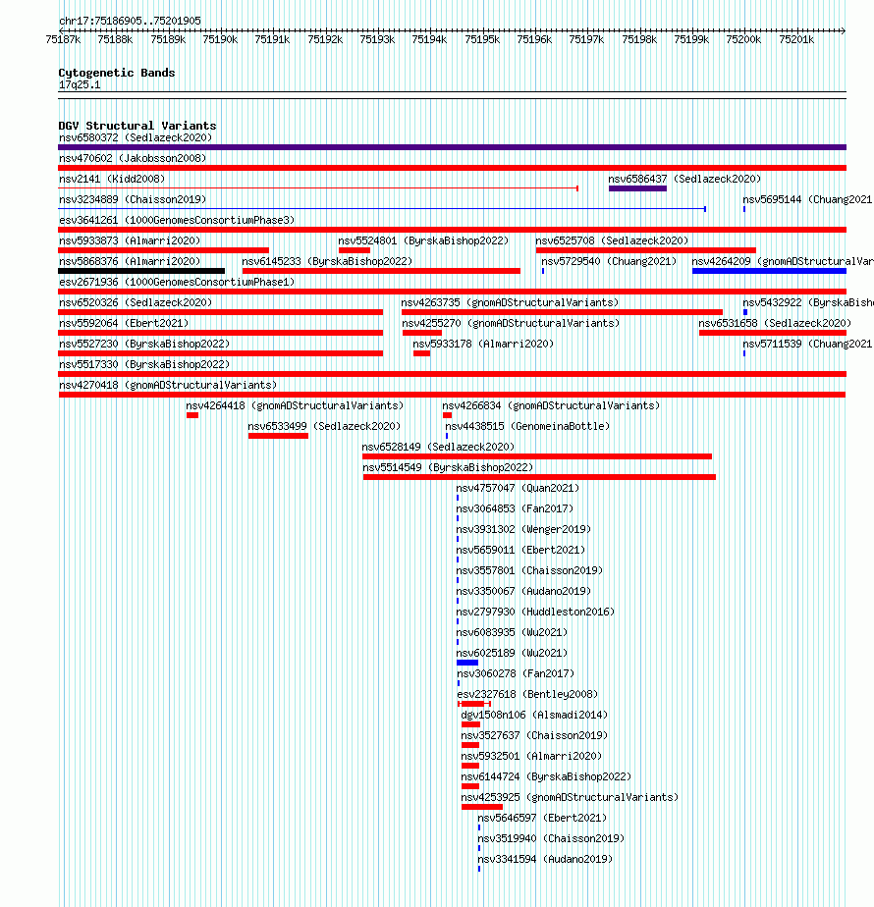Image resolution: width=874 pixels, height=907 pixels.
Task: Click nsv6083935 (Wu2021) label
Action: (512, 633)
